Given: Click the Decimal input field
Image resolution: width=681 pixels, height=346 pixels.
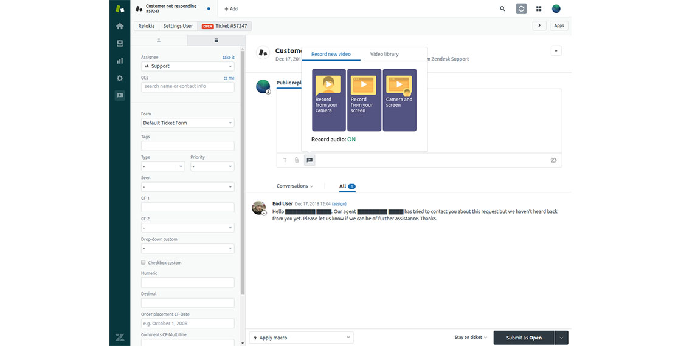Looking at the screenshot, I should (188, 303).
